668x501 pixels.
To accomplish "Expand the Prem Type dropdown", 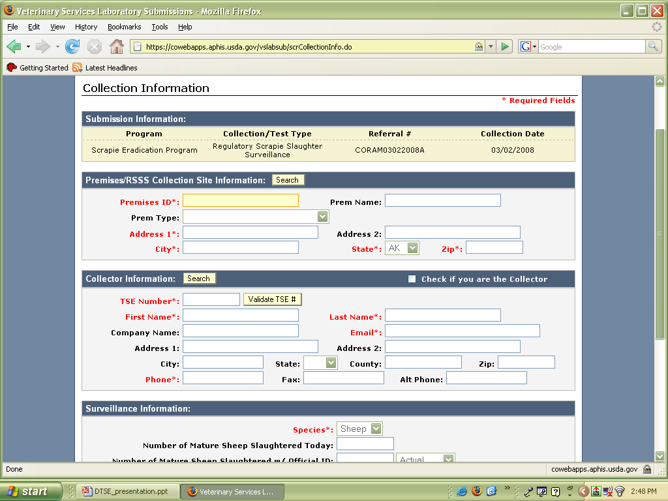I will click(322, 217).
